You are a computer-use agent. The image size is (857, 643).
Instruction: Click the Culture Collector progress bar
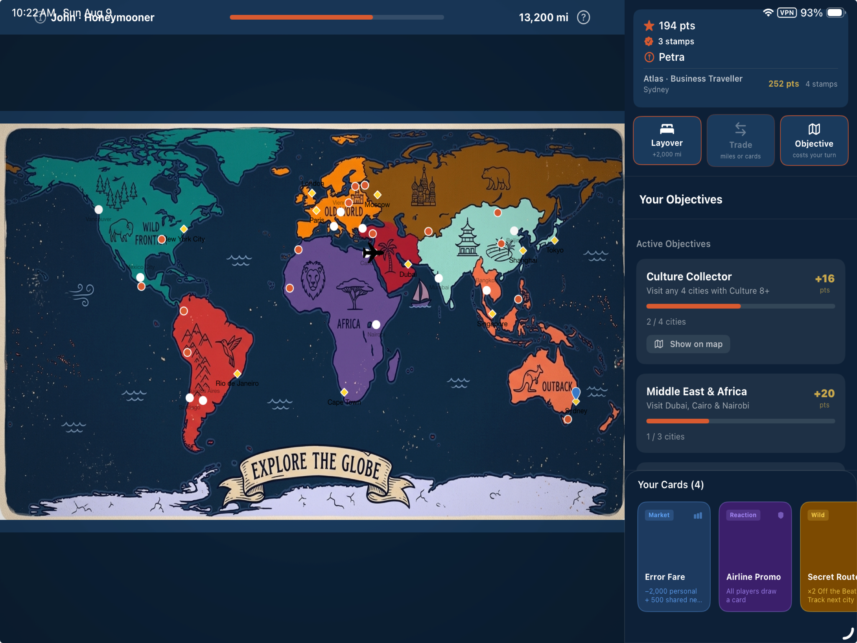741,306
